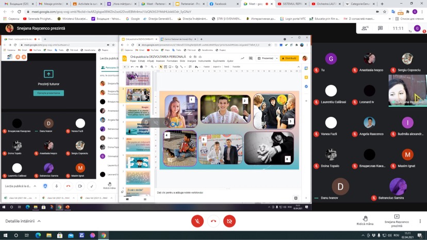427x240 pixels.
Task: Open Snejana Rașcenco prezintă presentation button
Action: click(397, 221)
